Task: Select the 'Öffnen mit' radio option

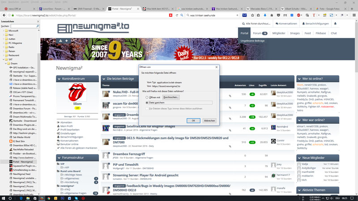Action: 147,97
